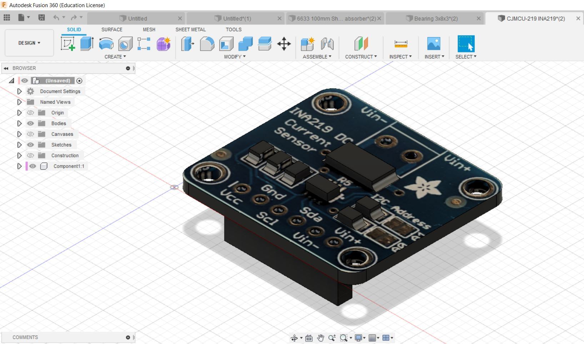Collapse the BROWSER panel with double arrows

coord(6,68)
